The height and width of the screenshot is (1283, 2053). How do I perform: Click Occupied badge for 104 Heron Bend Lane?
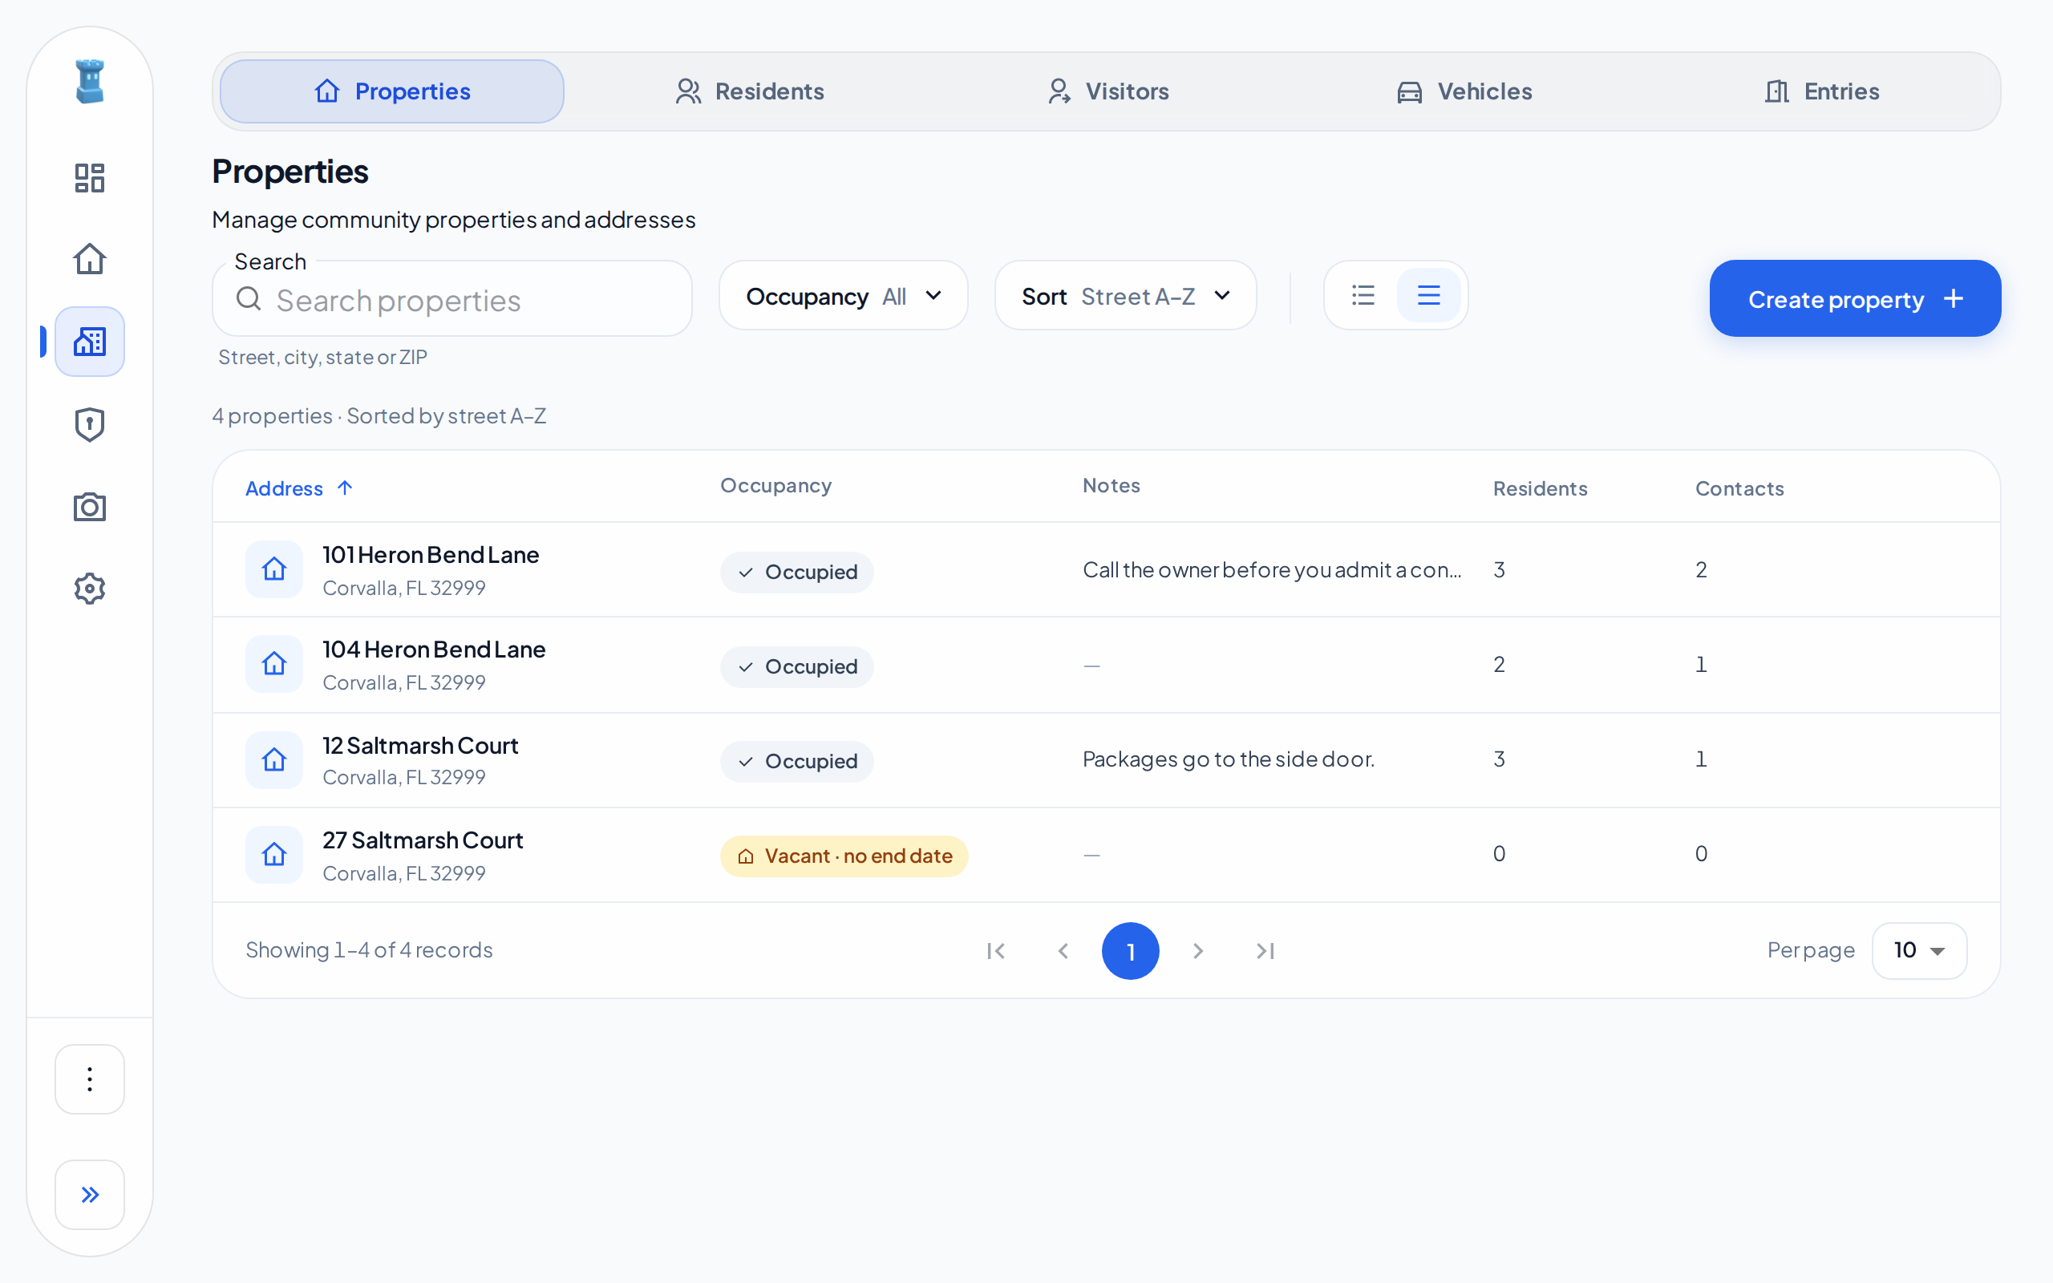(x=796, y=666)
